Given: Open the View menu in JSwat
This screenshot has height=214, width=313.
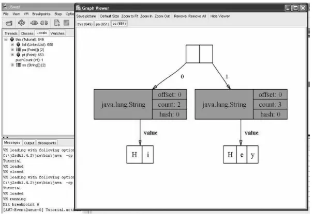Looking at the screenshot, I should (16, 14).
